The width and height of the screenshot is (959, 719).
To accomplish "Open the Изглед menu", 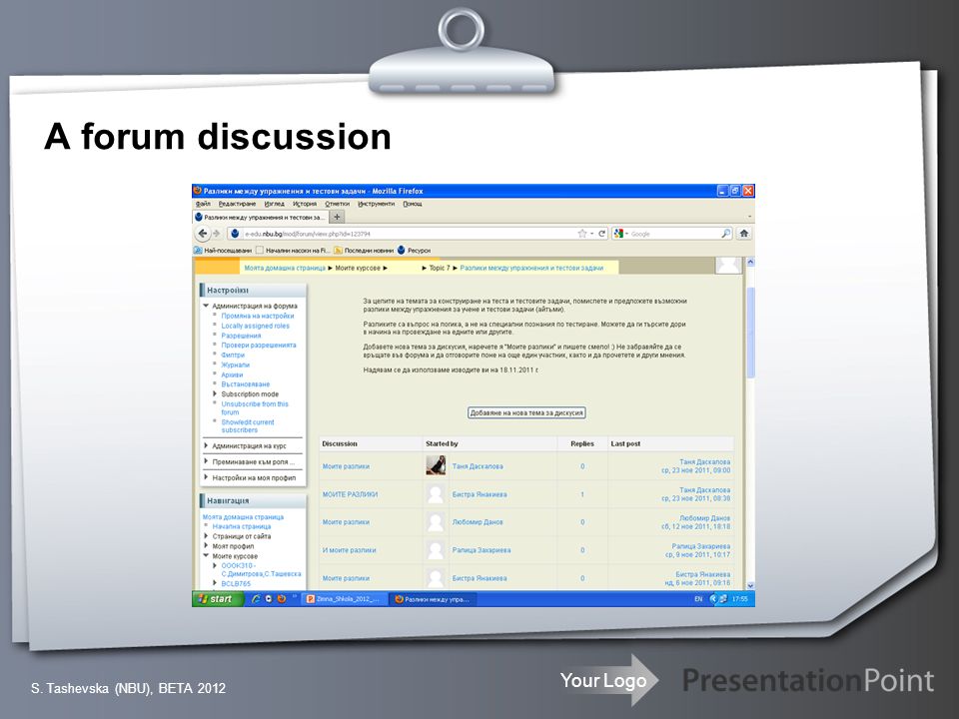I will pos(274,204).
